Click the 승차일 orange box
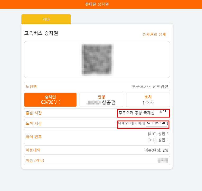This screenshot has width=202, height=191. pyautogui.click(x=50, y=100)
